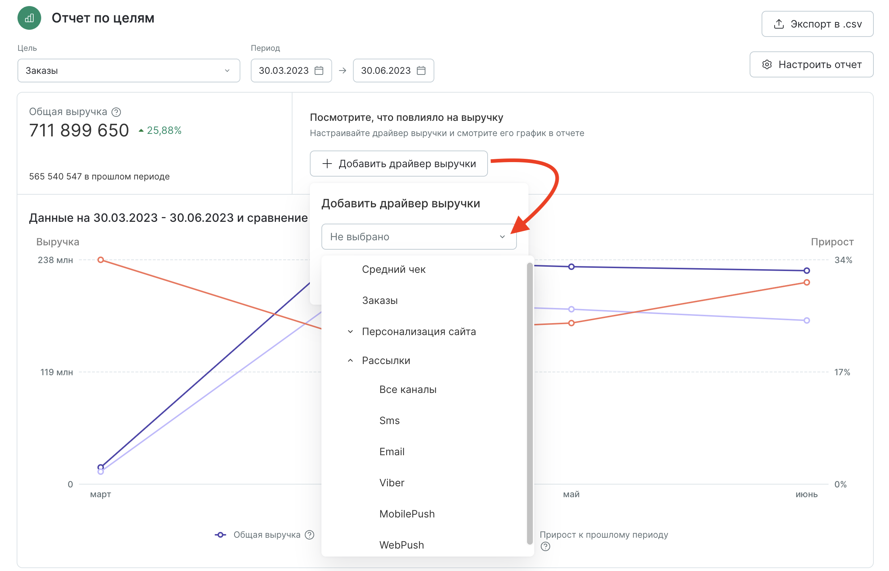889x571 pixels.
Task: Click the dark purple May data point
Action: [572, 267]
